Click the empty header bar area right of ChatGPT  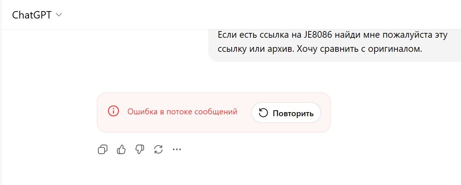tap(260, 15)
